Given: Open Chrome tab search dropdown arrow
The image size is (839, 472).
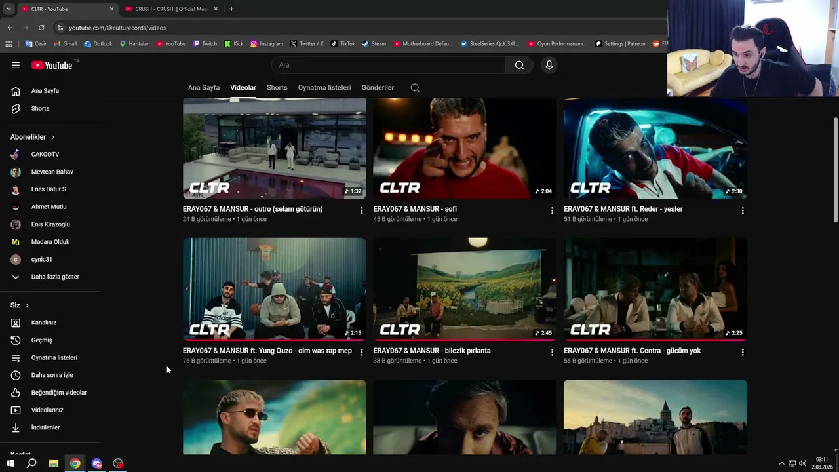Looking at the screenshot, I should 9,9.
